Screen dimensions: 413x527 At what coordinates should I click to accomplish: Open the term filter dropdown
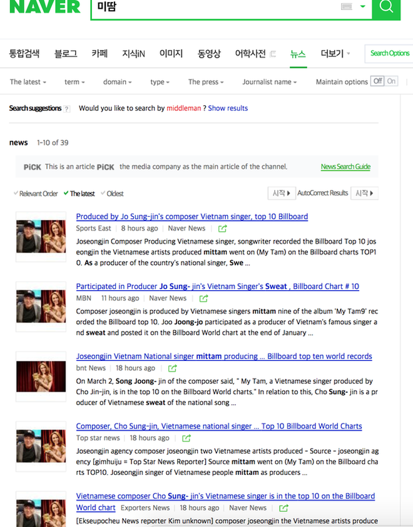click(74, 82)
